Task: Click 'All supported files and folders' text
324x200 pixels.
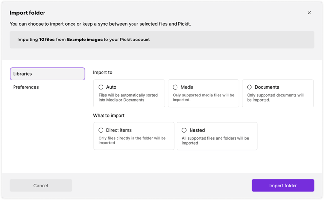Action: click(x=215, y=140)
